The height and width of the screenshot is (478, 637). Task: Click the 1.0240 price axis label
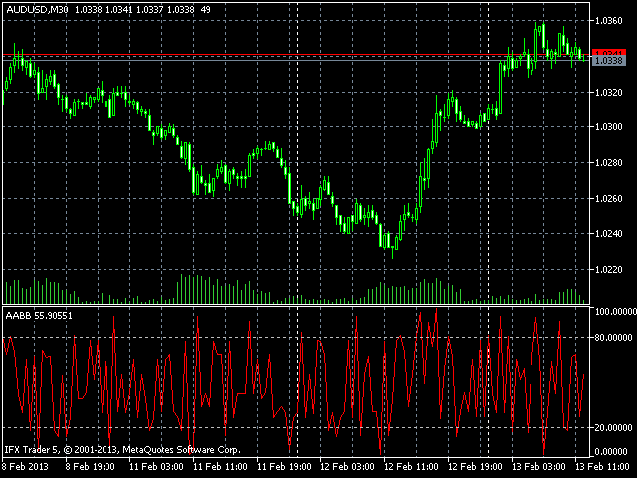608,234
